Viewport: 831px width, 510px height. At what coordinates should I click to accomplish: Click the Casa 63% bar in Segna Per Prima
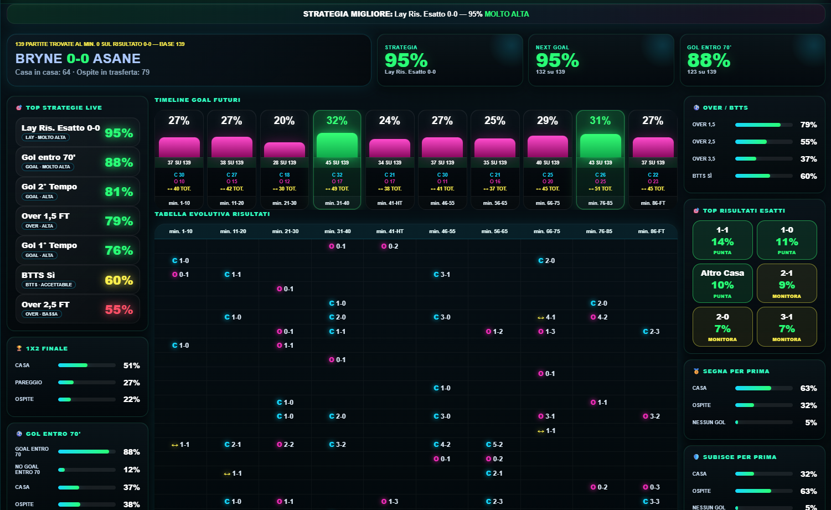pyautogui.click(x=763, y=388)
